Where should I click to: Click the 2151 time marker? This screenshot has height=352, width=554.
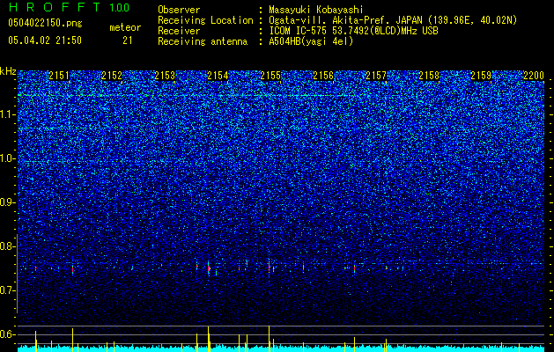59,75
